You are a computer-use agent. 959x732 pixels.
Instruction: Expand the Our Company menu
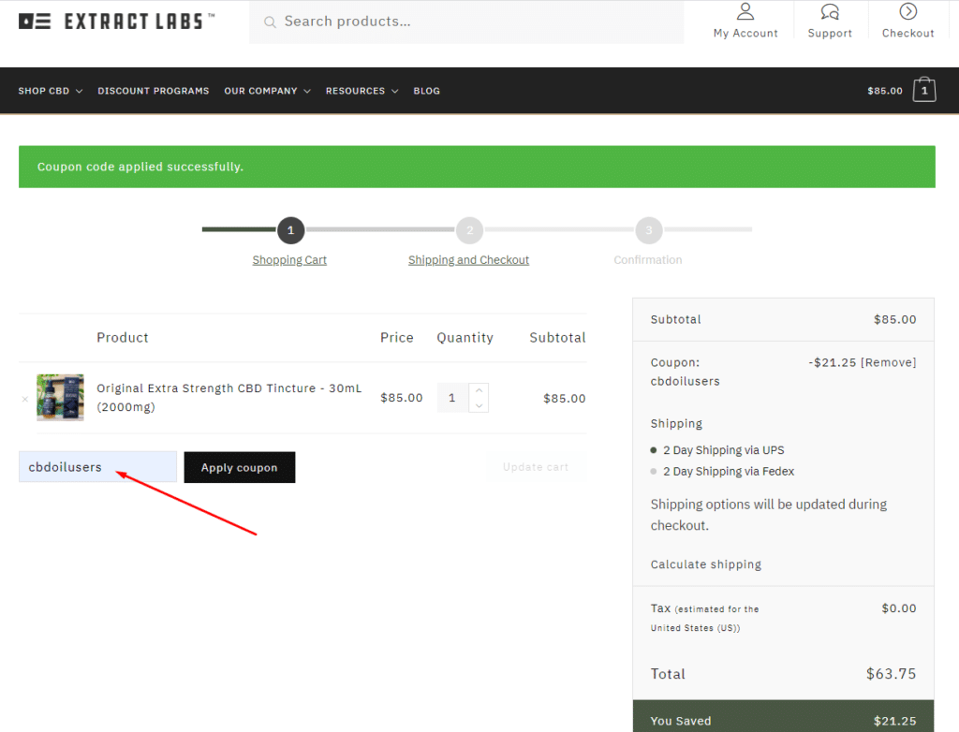coord(267,91)
